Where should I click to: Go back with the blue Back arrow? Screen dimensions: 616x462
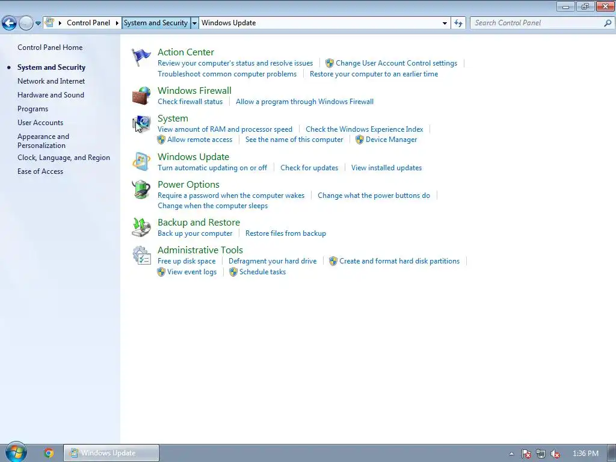tap(10, 23)
